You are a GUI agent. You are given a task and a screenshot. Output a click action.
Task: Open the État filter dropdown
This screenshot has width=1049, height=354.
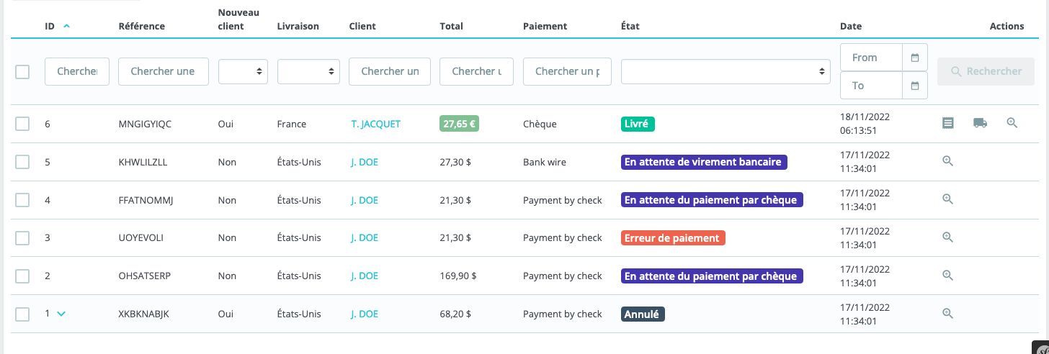(x=726, y=71)
